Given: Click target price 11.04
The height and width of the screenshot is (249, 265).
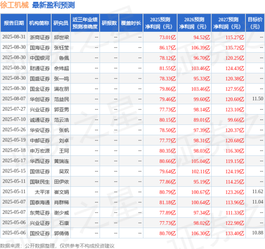Looking at the screenshot, I should click(x=258, y=202).
